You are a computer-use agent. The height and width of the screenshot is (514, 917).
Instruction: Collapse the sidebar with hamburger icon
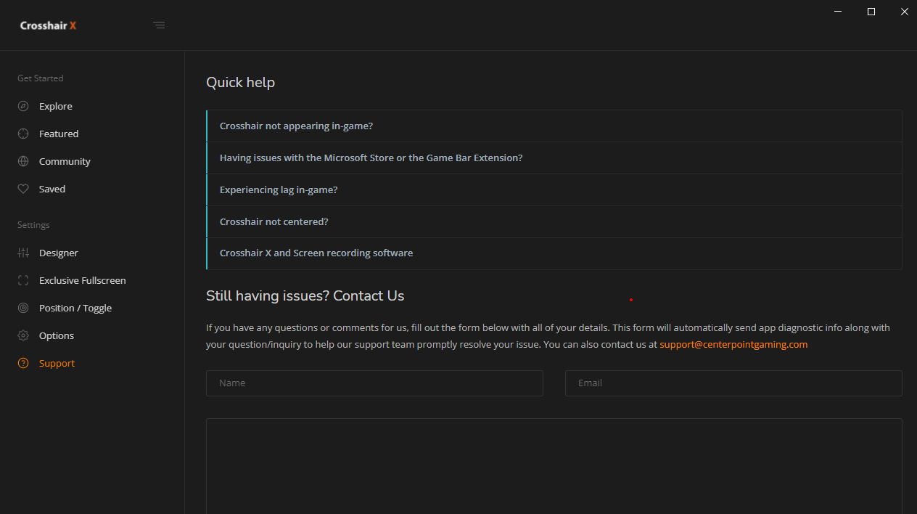pos(159,25)
